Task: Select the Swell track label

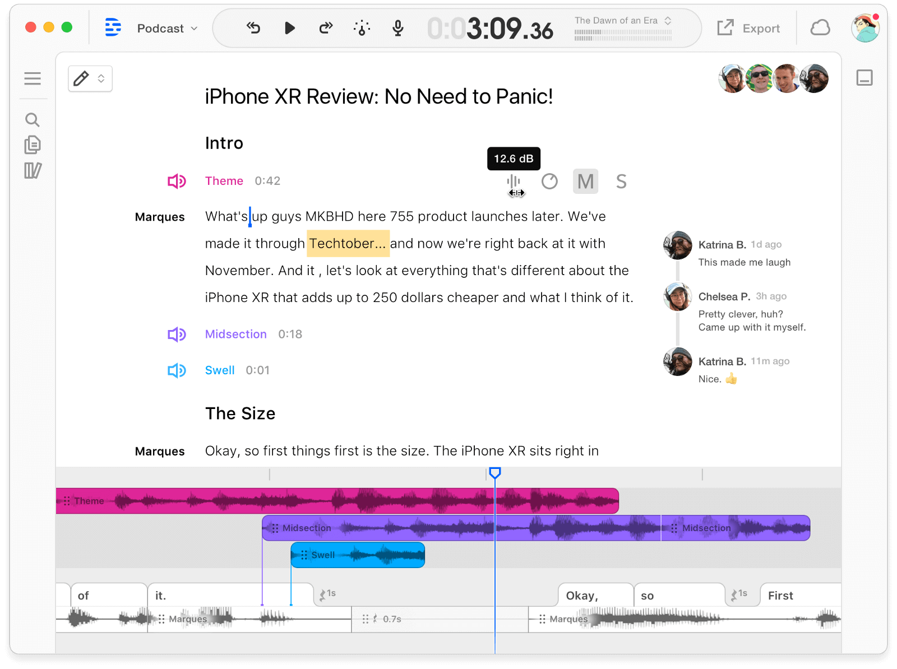Action: tap(220, 370)
